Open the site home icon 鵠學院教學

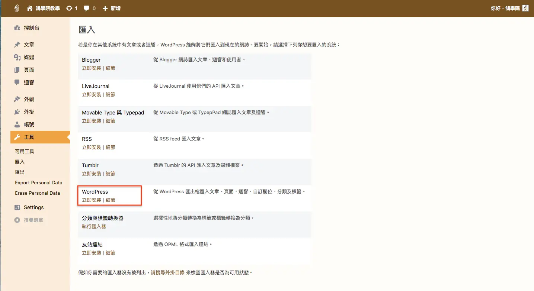click(30, 8)
